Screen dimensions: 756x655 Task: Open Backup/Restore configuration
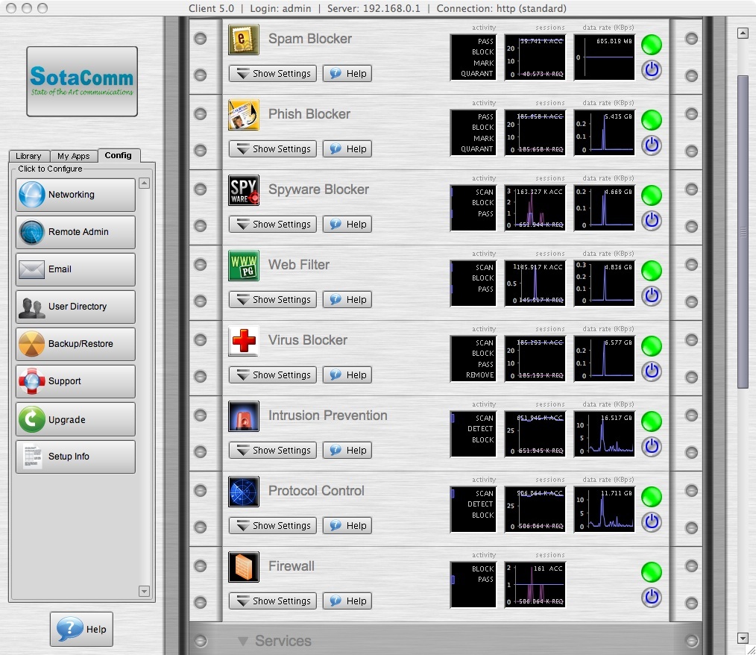coord(76,344)
